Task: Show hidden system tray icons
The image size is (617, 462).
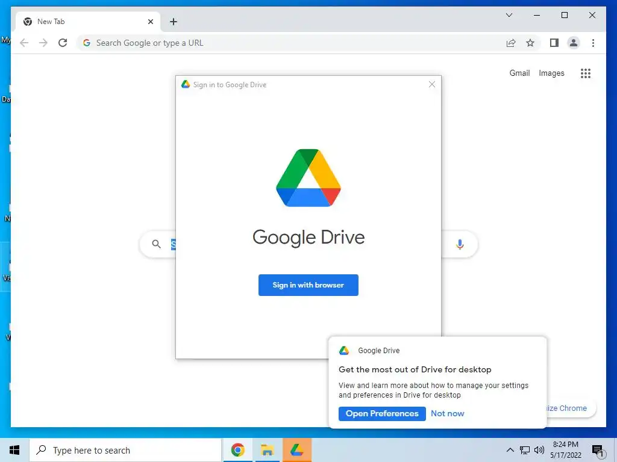Action: pyautogui.click(x=510, y=450)
